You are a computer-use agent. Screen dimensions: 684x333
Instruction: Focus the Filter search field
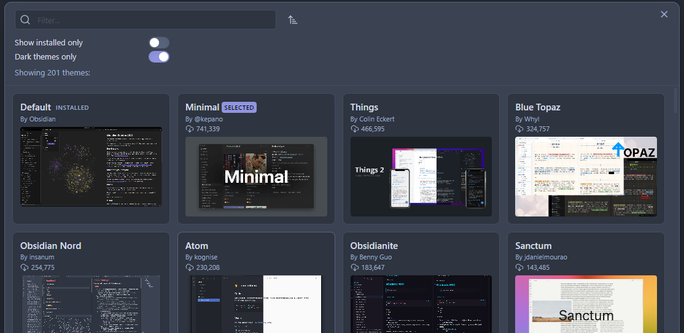tap(146, 20)
